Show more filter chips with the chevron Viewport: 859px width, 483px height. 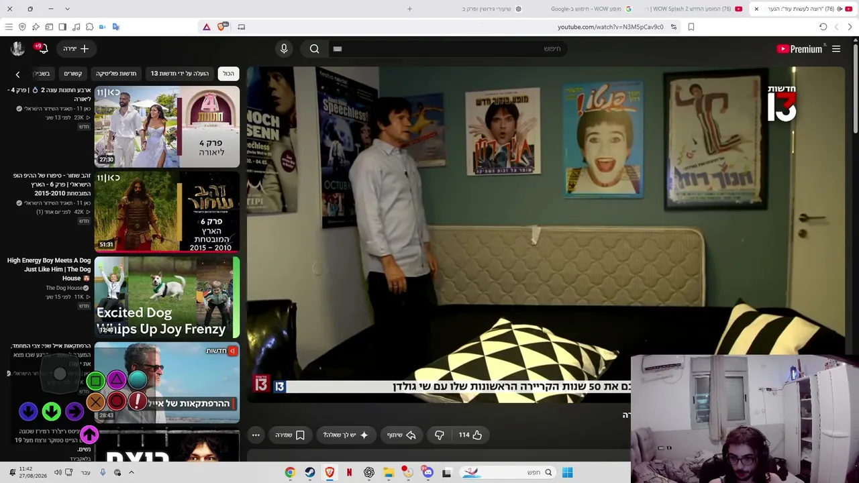coord(17,74)
